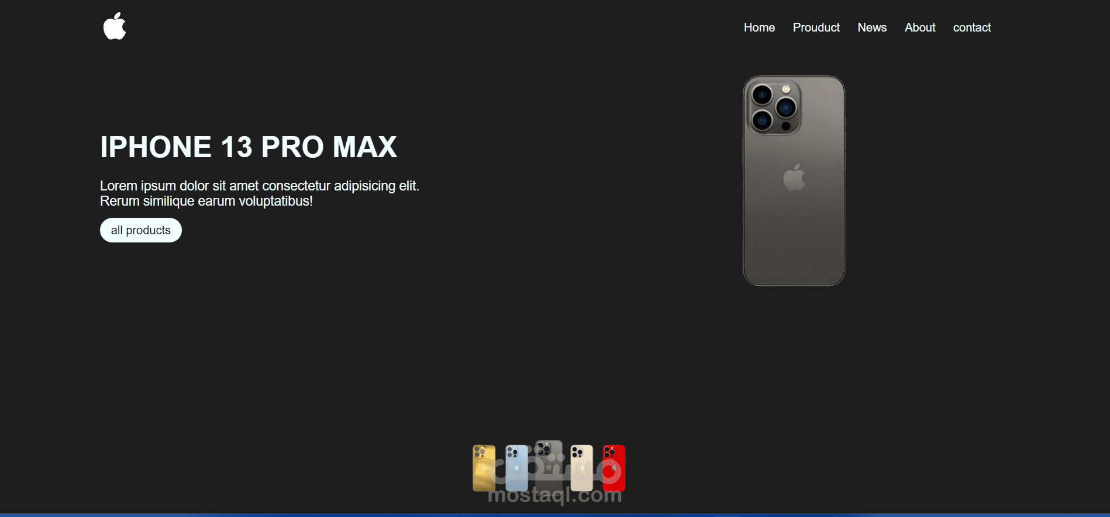The width and height of the screenshot is (1110, 517).
Task: Select the About link in navbar
Action: coord(920,27)
